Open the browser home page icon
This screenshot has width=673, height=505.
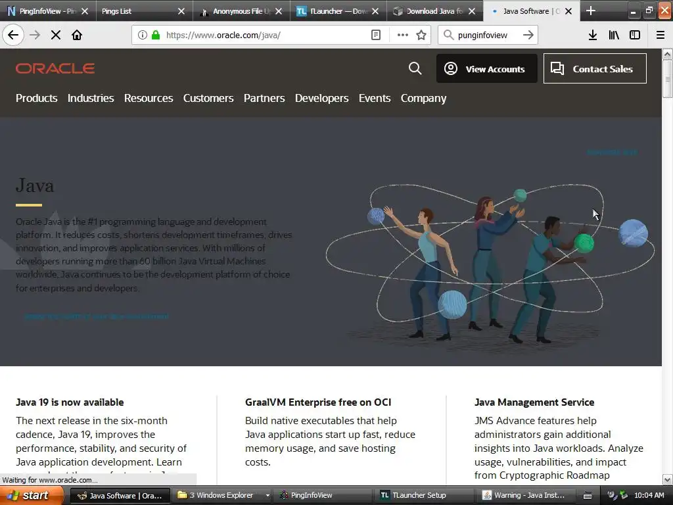coord(77,35)
